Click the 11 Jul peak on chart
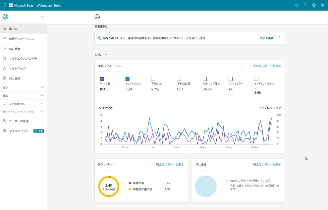This screenshot has width=328, height=210. [x=149, y=118]
